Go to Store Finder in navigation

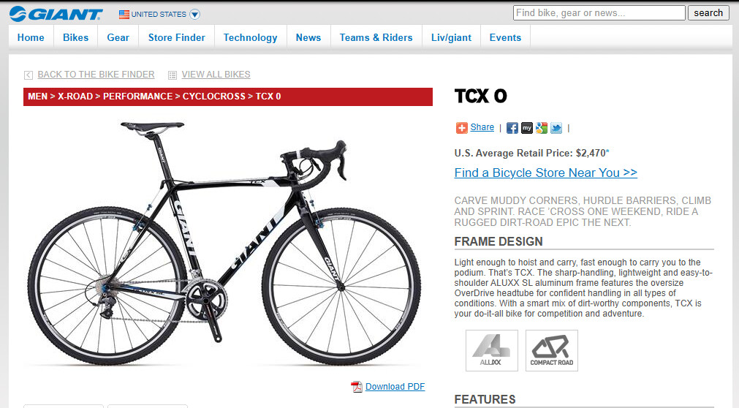[x=176, y=38]
